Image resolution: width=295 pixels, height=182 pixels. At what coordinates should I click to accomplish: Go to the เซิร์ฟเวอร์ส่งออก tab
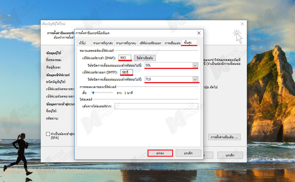[x=150, y=43]
